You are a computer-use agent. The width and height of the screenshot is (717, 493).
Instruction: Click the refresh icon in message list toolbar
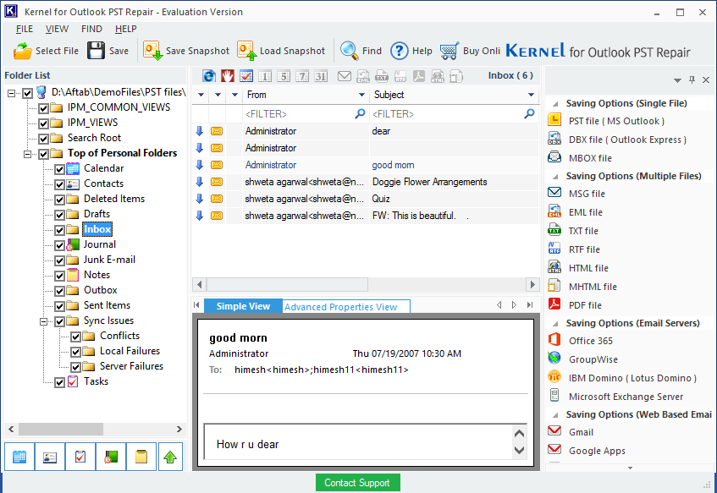[x=209, y=76]
